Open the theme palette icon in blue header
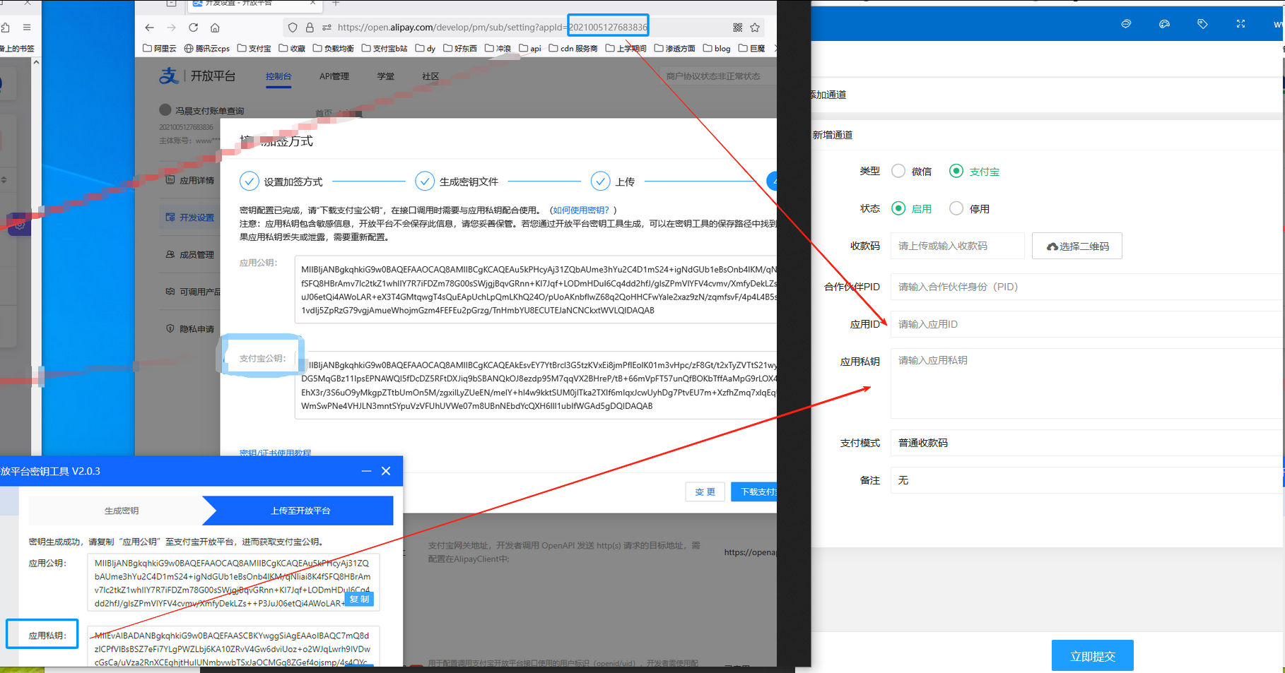1285x673 pixels. point(1164,24)
